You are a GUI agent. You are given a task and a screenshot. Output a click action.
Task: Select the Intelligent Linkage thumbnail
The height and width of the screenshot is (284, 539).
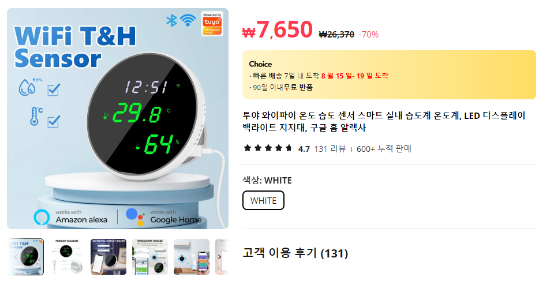tap(150, 257)
